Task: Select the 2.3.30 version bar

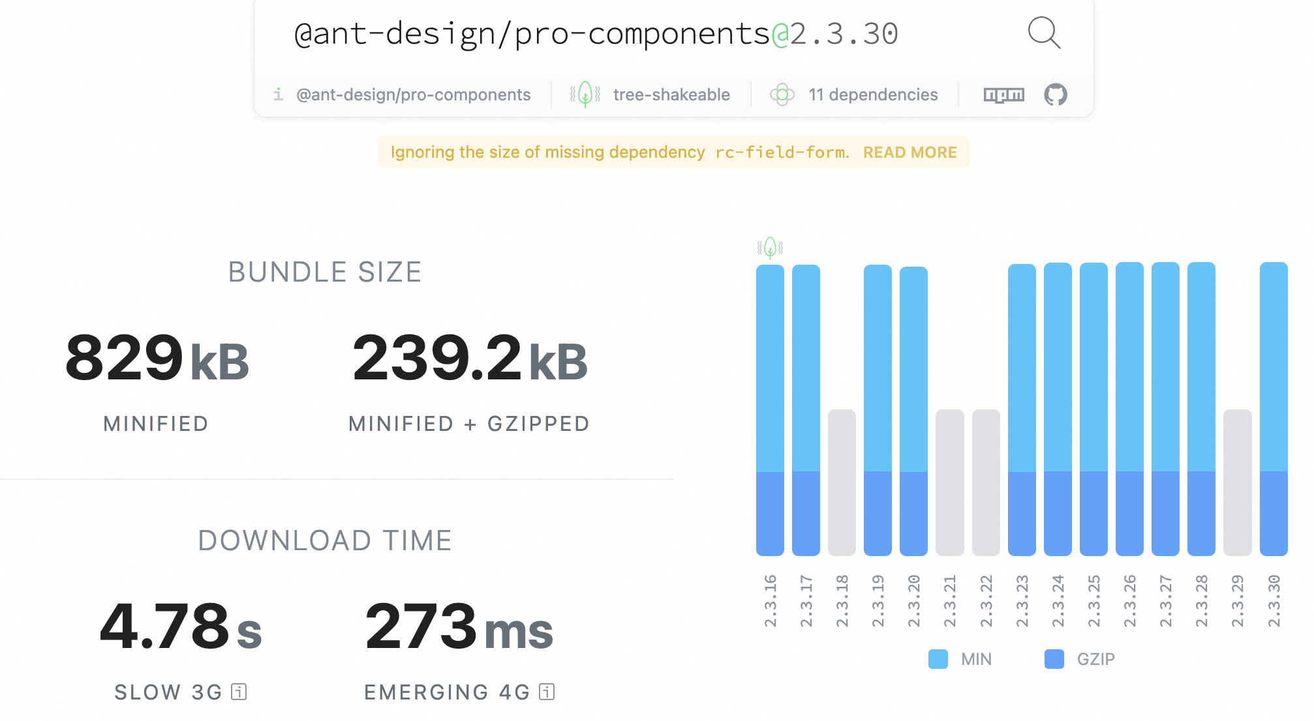Action: tap(1273, 409)
